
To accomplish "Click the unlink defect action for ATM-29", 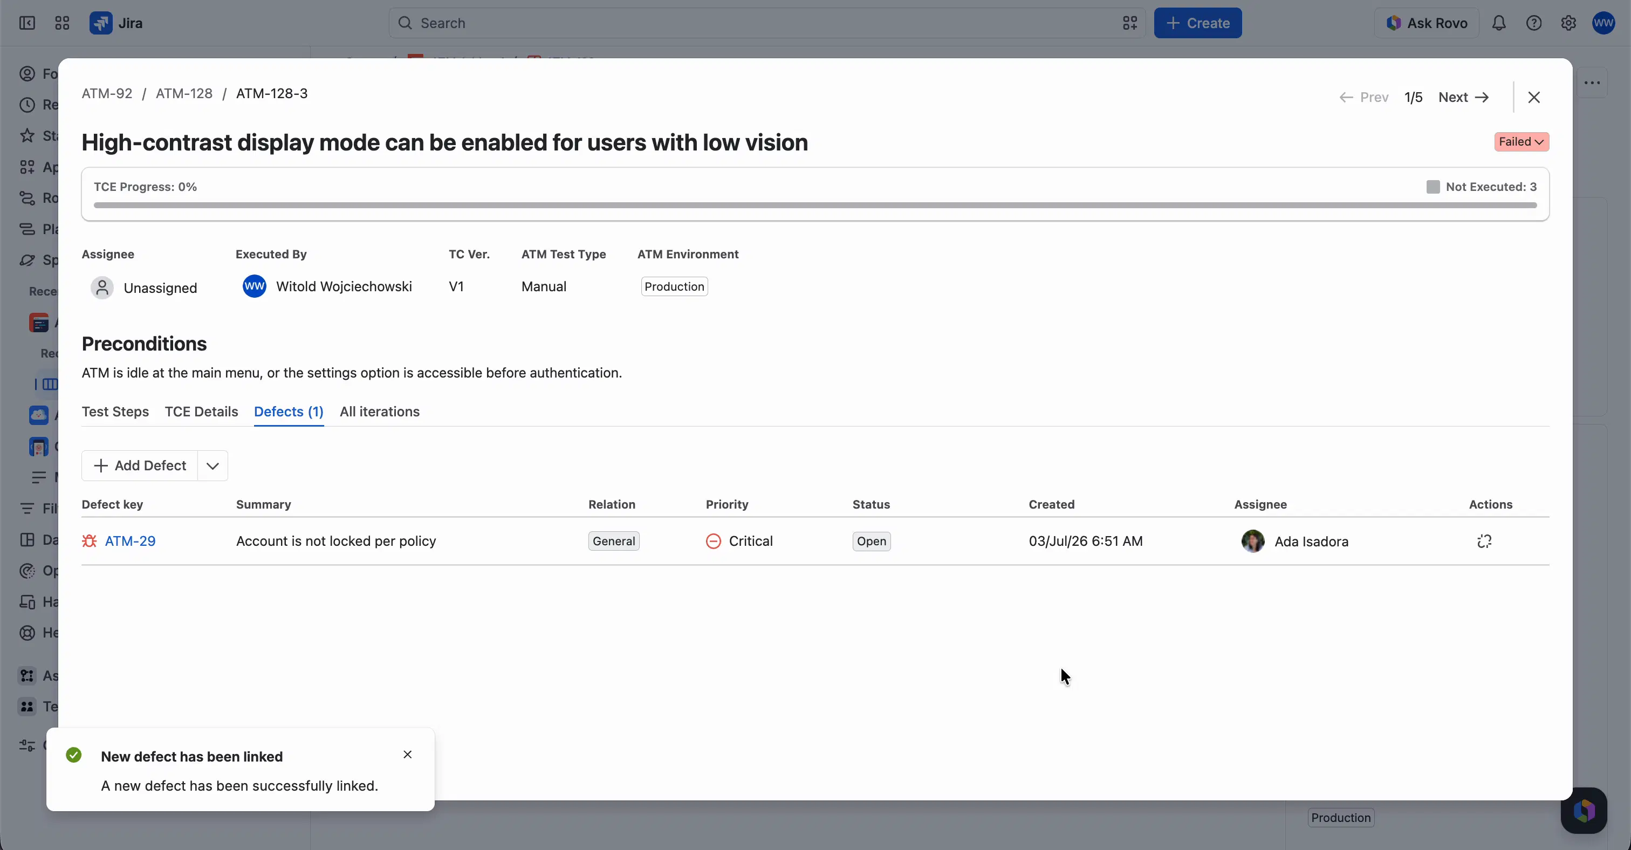I will coord(1484,541).
